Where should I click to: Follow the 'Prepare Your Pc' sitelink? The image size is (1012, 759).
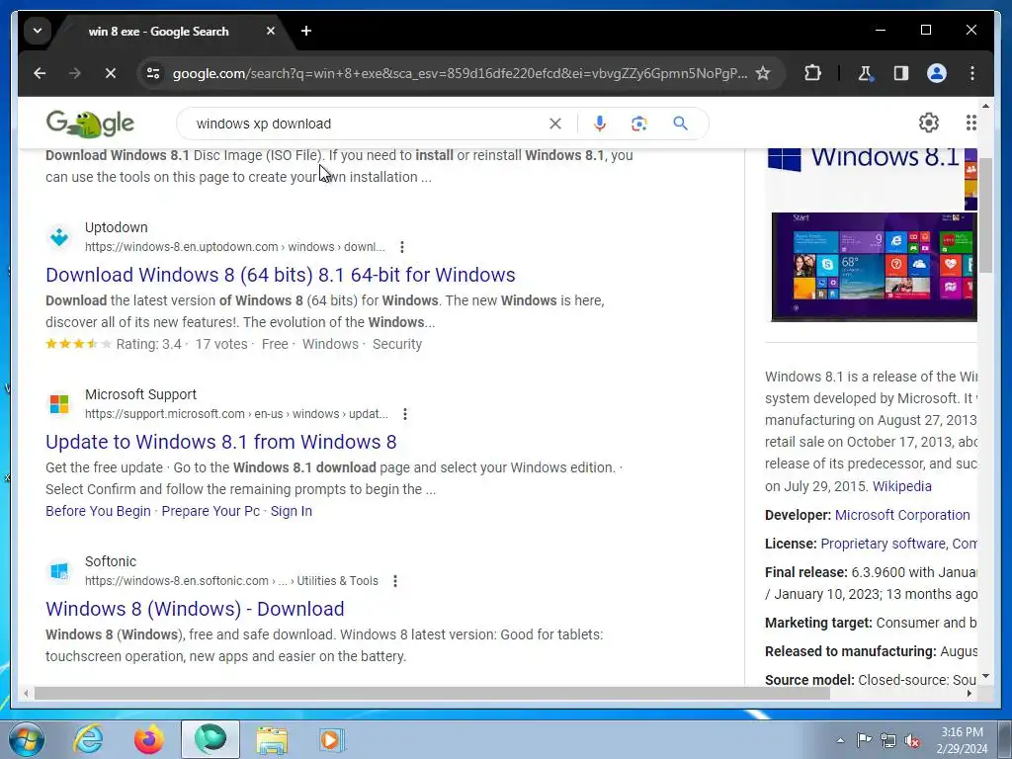[211, 511]
